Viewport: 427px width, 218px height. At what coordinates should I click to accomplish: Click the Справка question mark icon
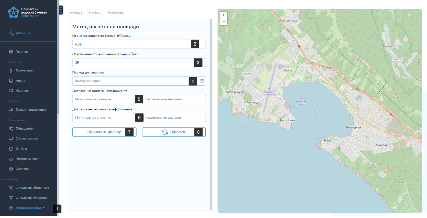pos(11,169)
